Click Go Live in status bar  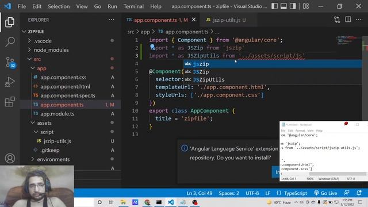coord(325,193)
